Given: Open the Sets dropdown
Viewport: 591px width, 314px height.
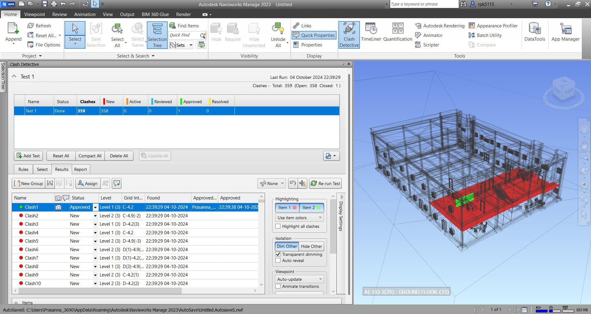Looking at the screenshot, I should click(181, 45).
